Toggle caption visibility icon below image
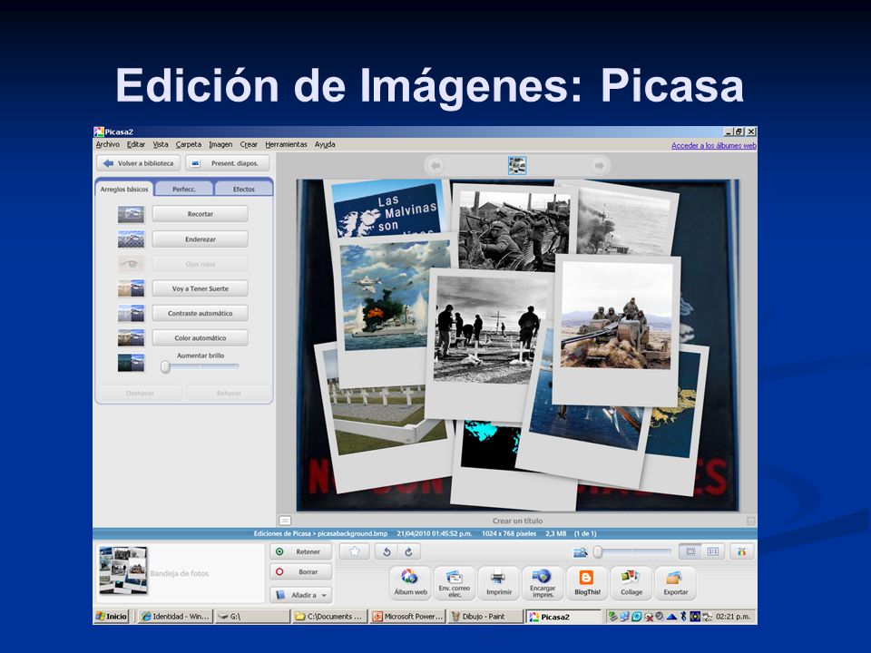Image resolution: width=871 pixels, height=653 pixels. pyautogui.click(x=285, y=521)
